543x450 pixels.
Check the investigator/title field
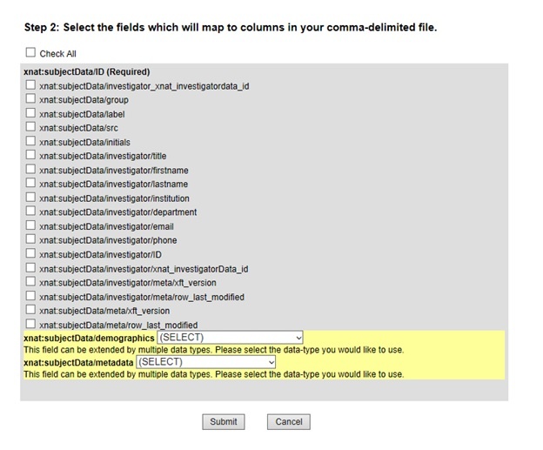click(31, 156)
